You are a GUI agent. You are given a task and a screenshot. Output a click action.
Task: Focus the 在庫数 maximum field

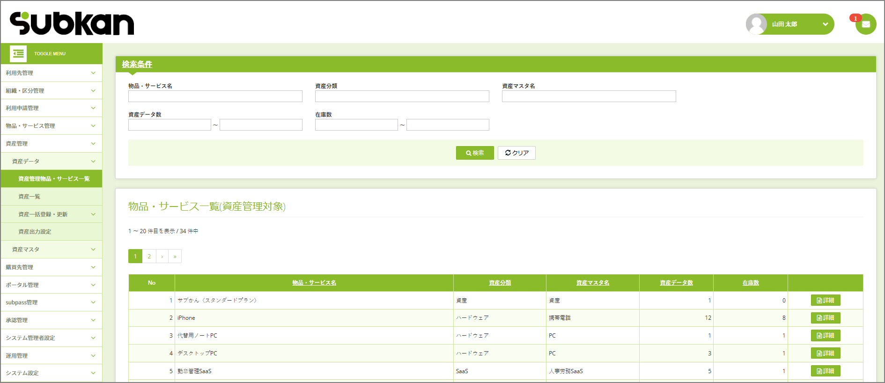point(448,125)
